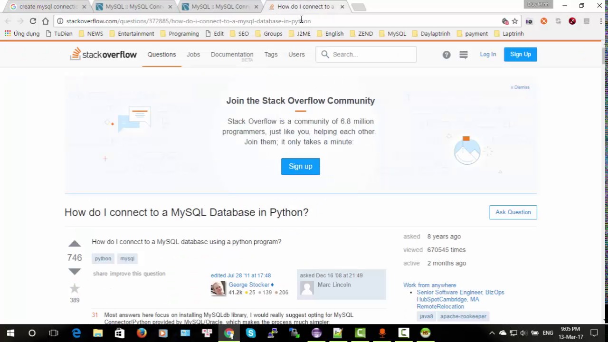Click the red circular extension icon

[572, 21]
